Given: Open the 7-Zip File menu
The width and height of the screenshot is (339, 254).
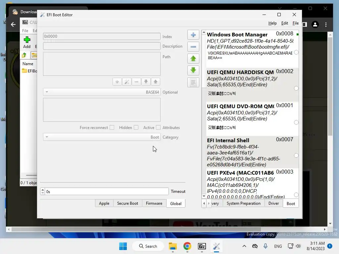Looking at the screenshot, I should pos(25,31).
